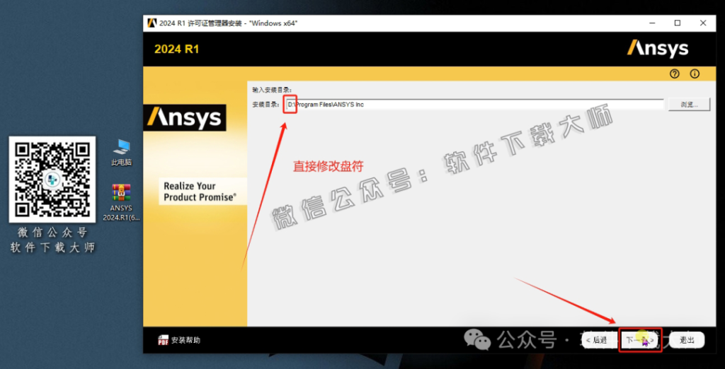
Task: Click the Ansys installer title bar icon
Action: tap(152, 23)
